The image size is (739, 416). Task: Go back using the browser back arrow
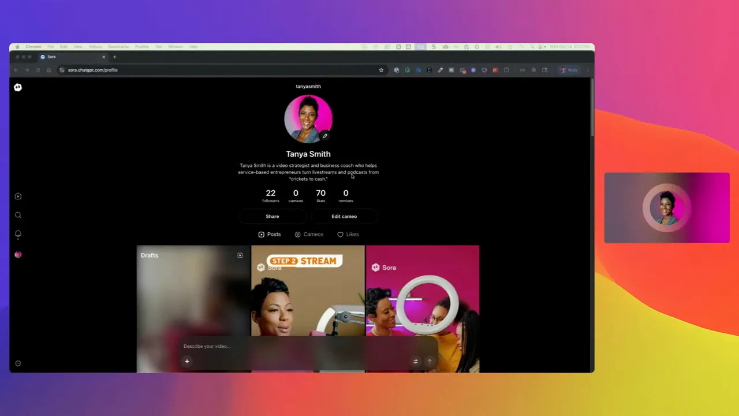16,70
